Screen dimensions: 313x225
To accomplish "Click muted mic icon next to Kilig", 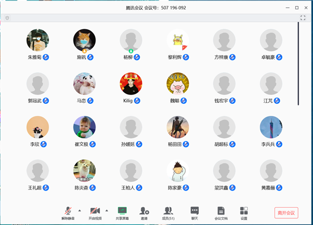I will (137, 101).
